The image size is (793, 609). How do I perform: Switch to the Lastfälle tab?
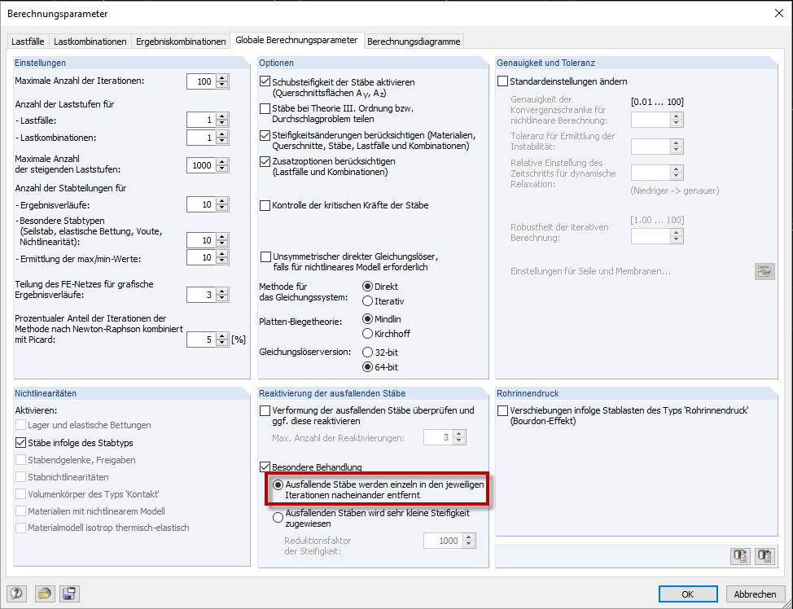[29, 39]
